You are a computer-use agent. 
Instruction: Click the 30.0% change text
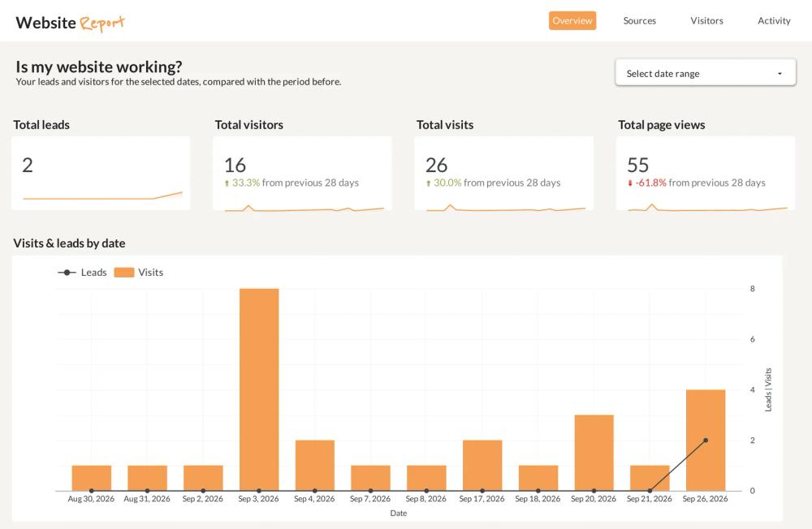coord(447,183)
